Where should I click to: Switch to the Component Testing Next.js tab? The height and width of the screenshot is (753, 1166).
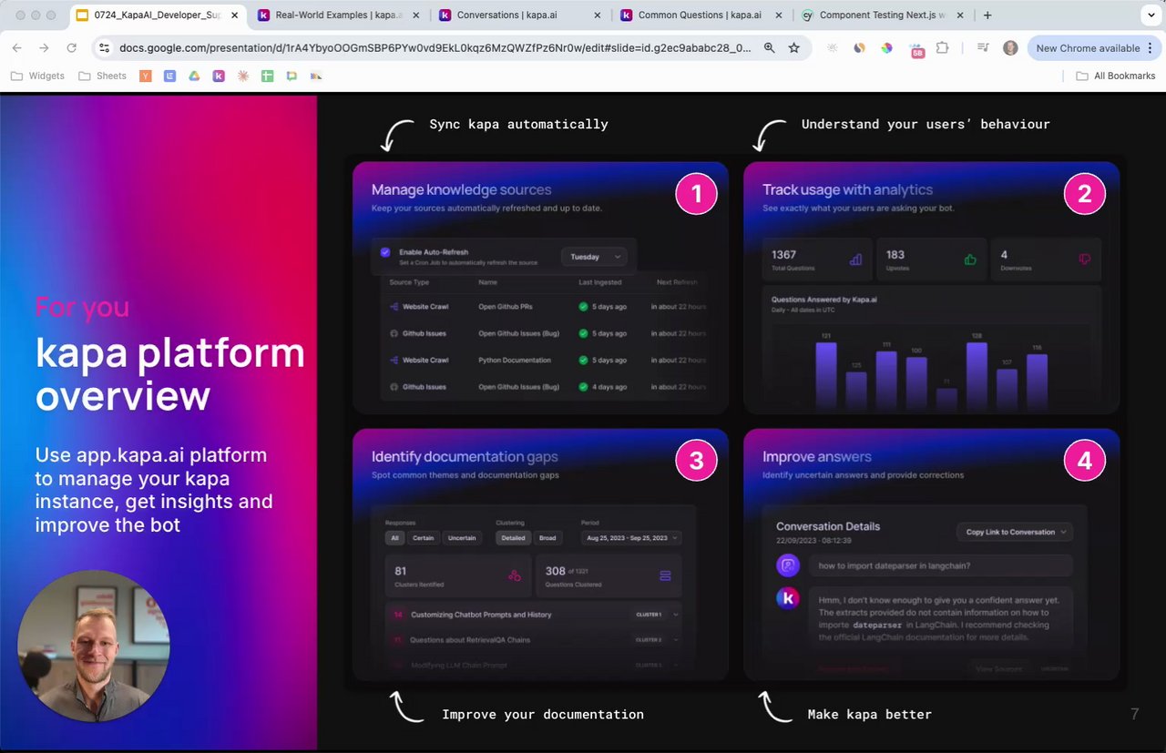pyautogui.click(x=884, y=15)
